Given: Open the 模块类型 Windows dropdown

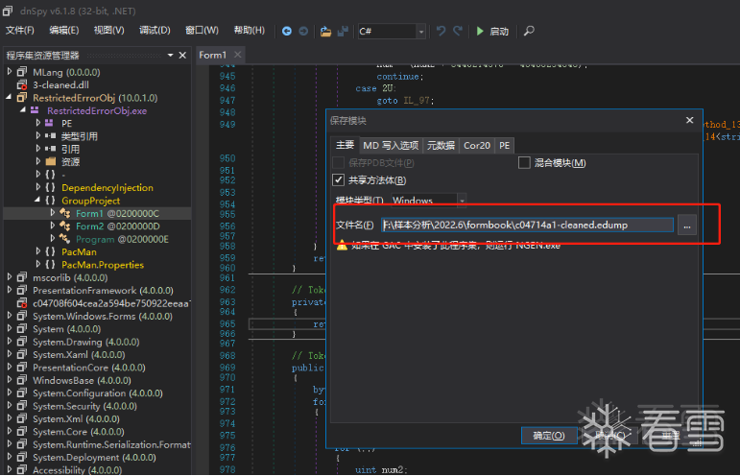Looking at the screenshot, I should [x=429, y=200].
